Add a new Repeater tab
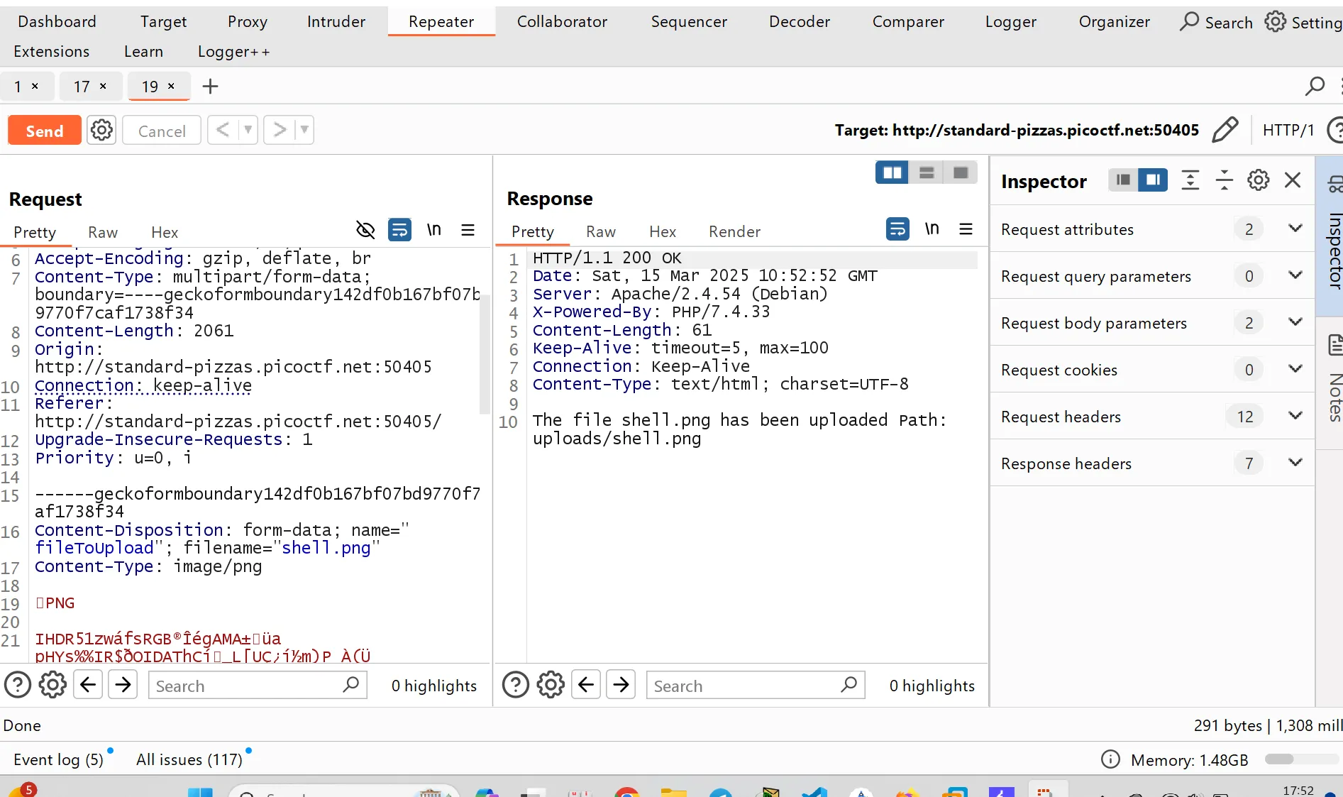Screen dimensions: 1343x797 [x=210, y=87]
